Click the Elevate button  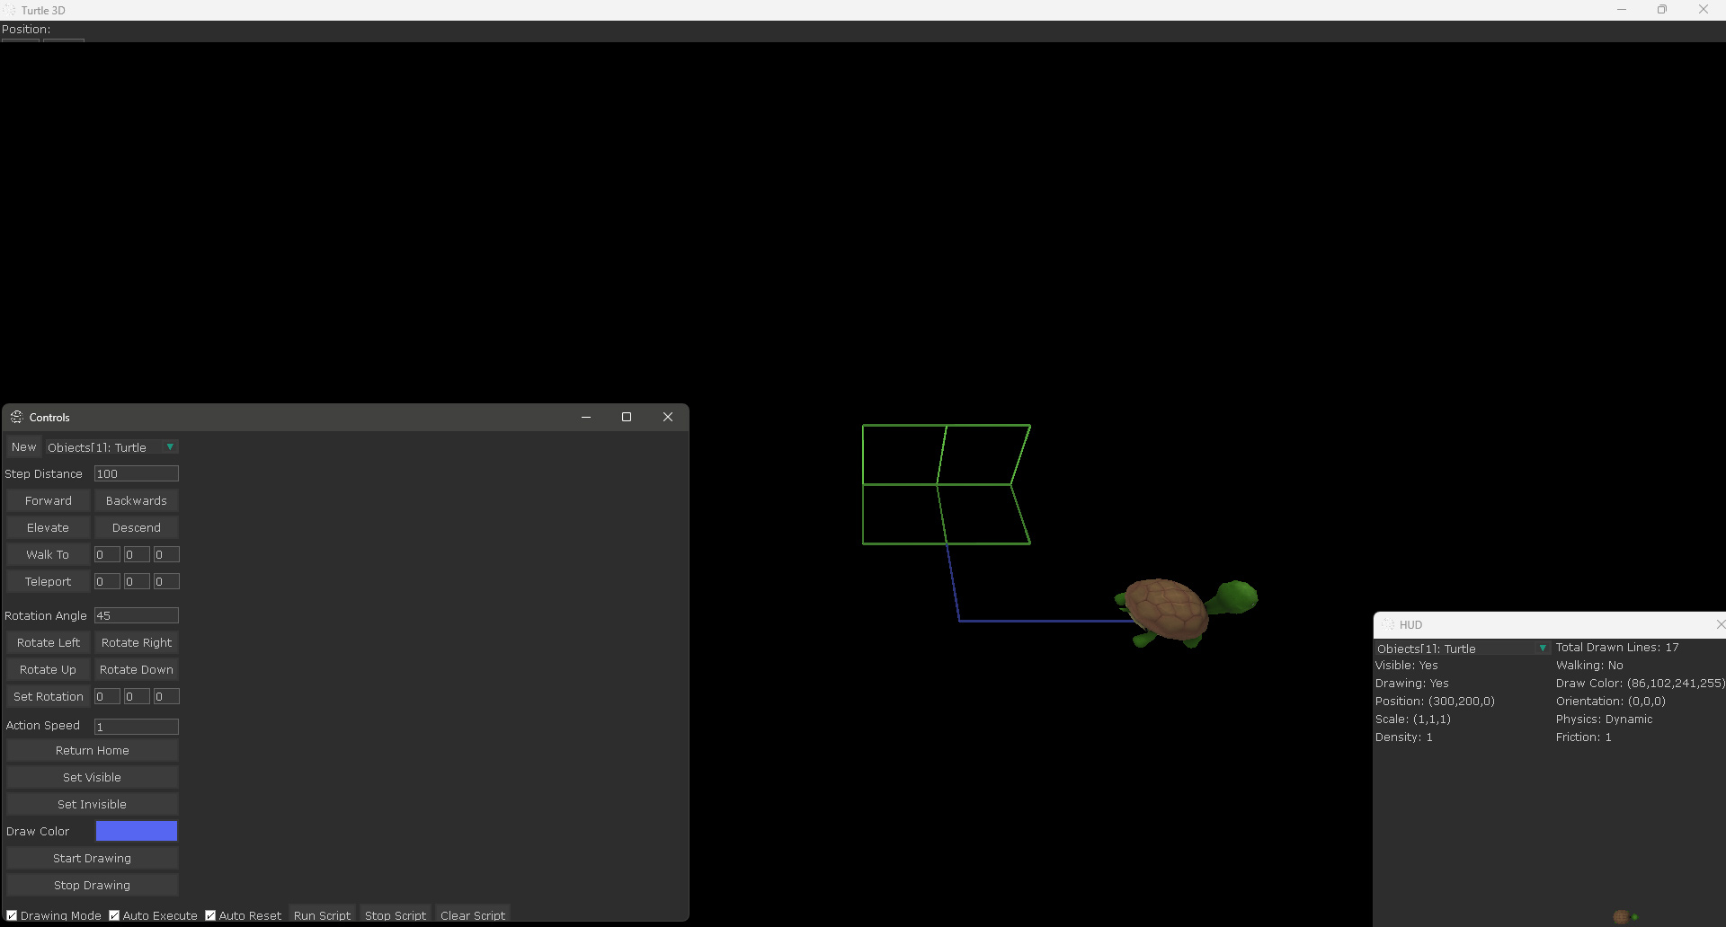[49, 528]
